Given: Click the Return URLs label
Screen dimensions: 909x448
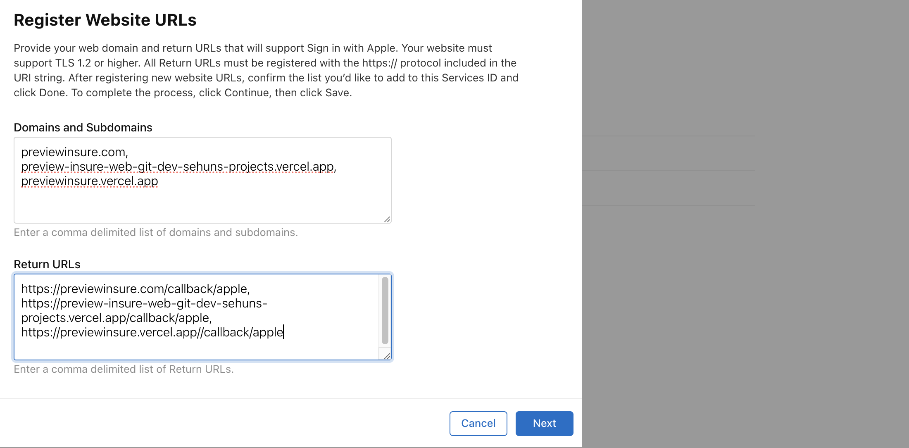Looking at the screenshot, I should [47, 264].
